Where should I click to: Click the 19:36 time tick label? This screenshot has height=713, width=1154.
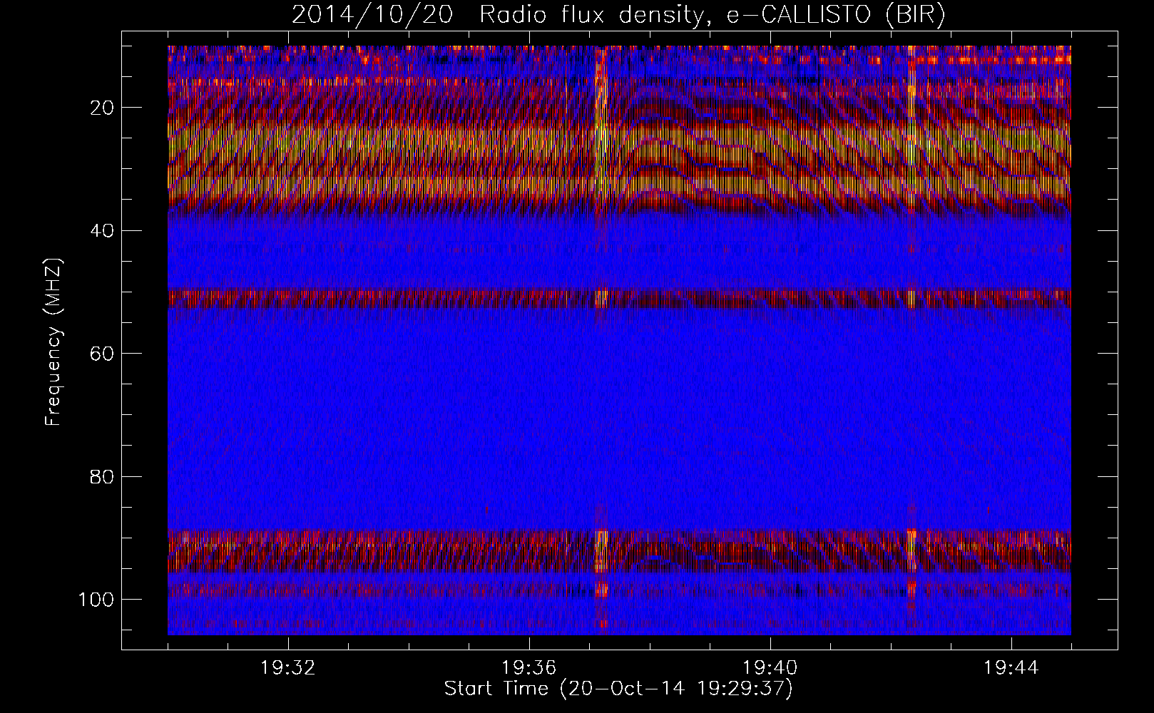point(529,668)
